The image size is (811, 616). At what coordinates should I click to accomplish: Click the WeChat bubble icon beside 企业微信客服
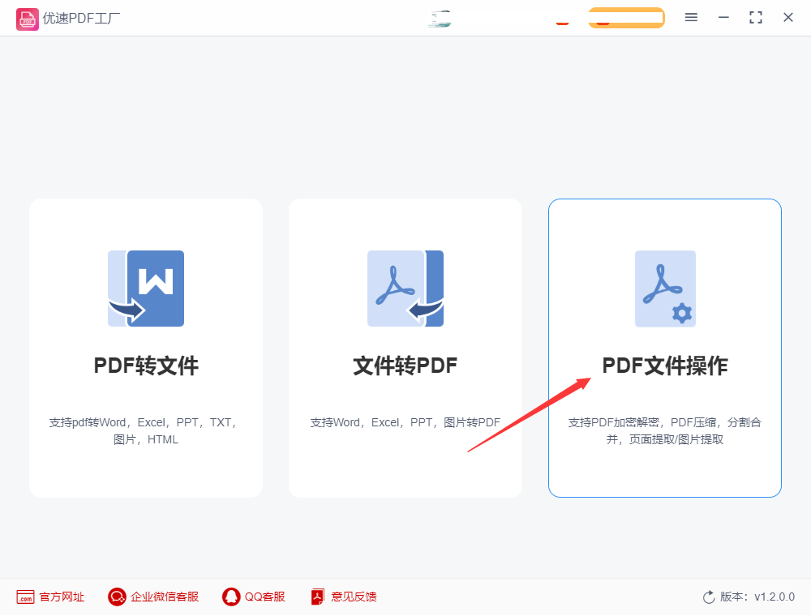[117, 597]
